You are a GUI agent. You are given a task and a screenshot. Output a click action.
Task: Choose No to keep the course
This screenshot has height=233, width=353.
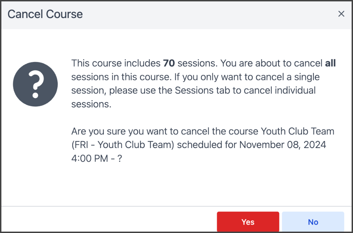313,222
